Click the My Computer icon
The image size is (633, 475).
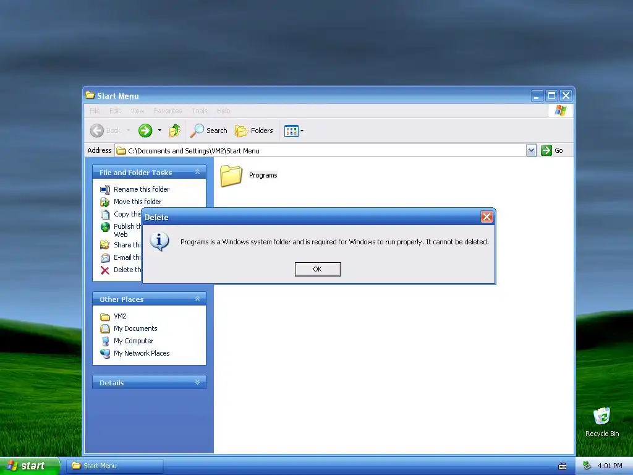click(105, 341)
